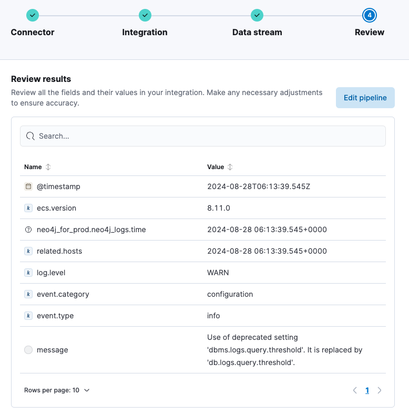Screen dimensions: 409x416
Task: Click the unknown-type icon beside neo4j_for_prod.neo4j_logs.time
Action: coord(28,230)
